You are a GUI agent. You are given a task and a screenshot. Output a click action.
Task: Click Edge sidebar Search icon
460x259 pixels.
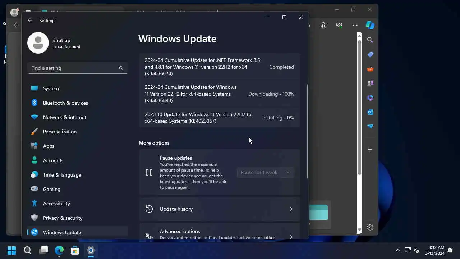[370, 40]
